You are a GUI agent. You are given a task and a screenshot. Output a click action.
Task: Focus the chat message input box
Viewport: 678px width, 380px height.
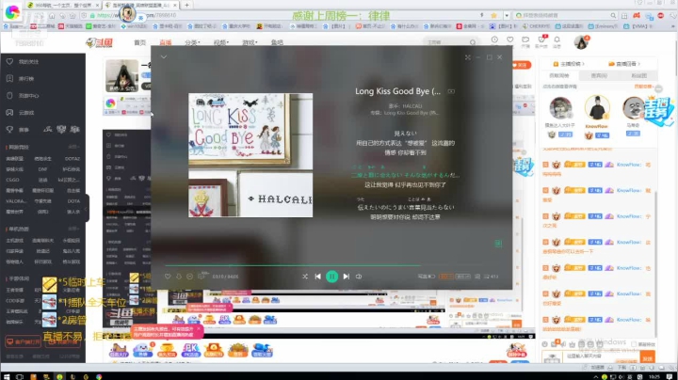coord(601,356)
